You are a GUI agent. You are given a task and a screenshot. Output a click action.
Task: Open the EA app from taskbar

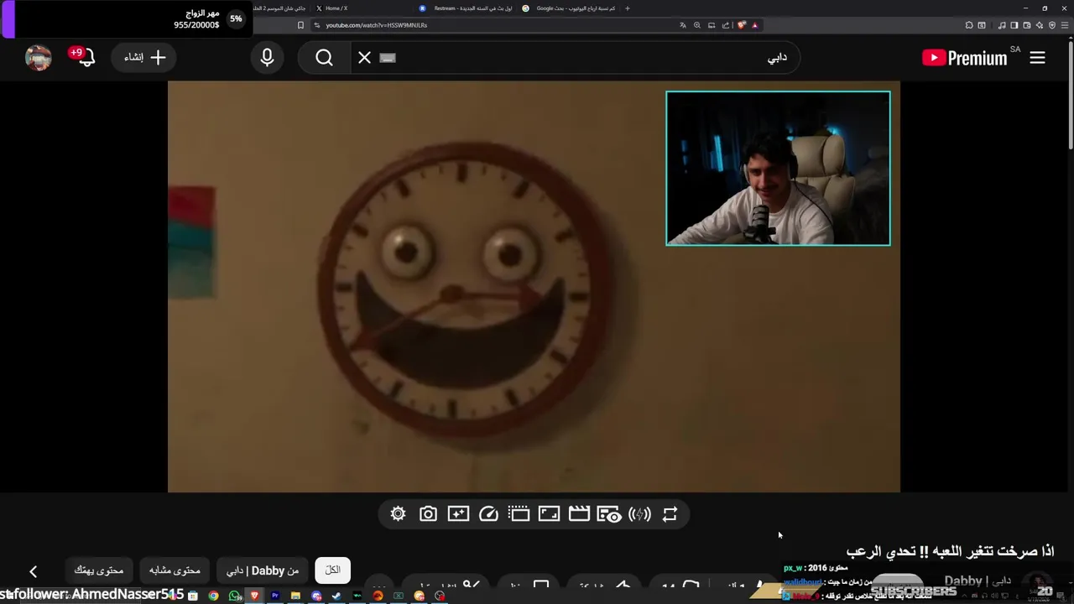378,596
